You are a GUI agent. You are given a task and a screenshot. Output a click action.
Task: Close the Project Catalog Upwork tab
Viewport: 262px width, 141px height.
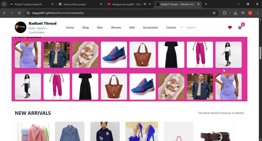tap(52, 4)
